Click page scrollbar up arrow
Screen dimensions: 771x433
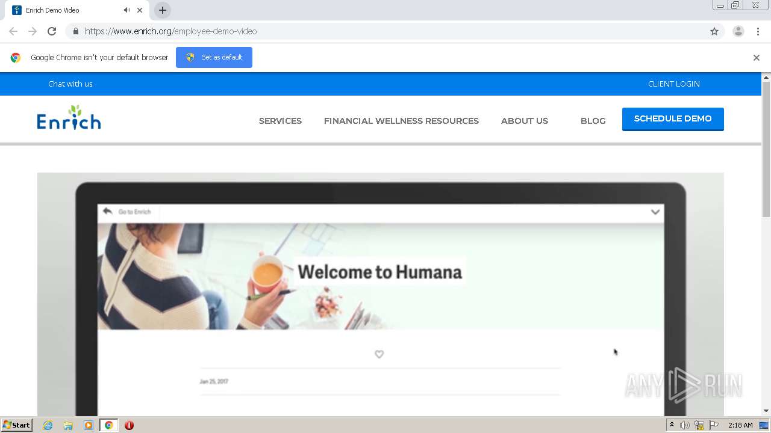[766, 77]
